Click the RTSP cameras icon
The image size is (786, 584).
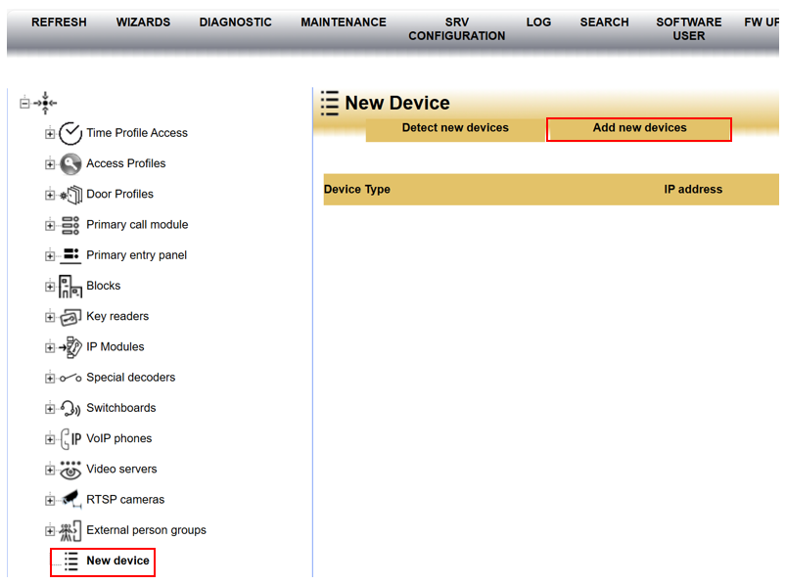tap(70, 499)
